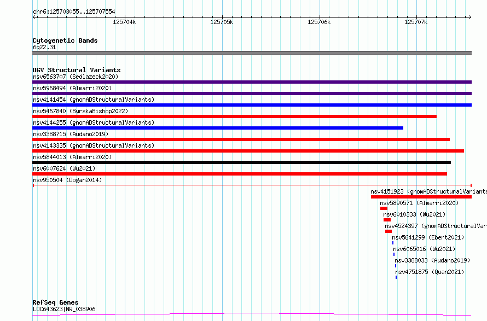Screen dimensions: 487x321
Task: Select the nsv5641299 tiny blue marker
Action: (393, 243)
